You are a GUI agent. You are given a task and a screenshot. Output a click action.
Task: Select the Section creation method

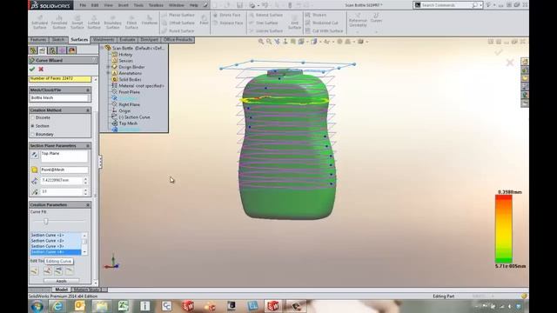coord(33,126)
